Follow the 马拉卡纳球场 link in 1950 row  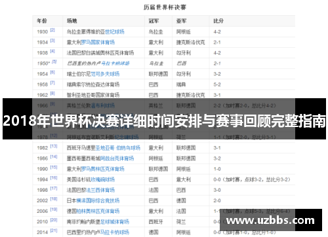click(115, 64)
